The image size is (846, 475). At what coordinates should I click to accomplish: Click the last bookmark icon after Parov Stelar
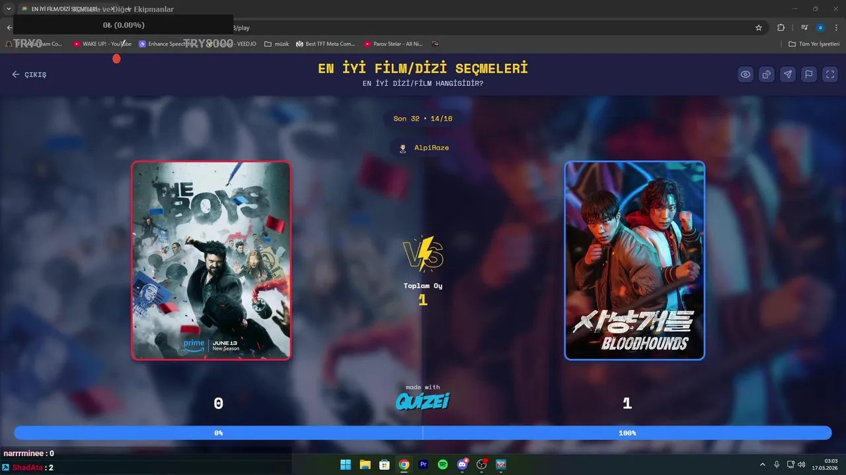[436, 44]
